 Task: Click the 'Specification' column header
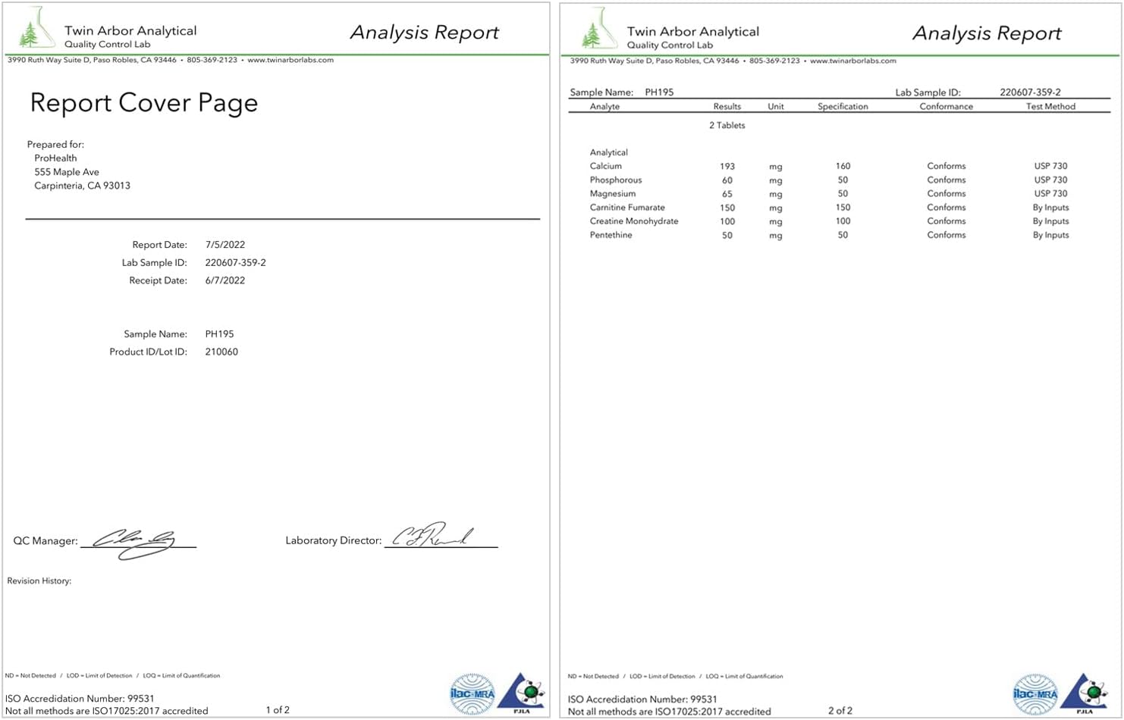pyautogui.click(x=843, y=107)
